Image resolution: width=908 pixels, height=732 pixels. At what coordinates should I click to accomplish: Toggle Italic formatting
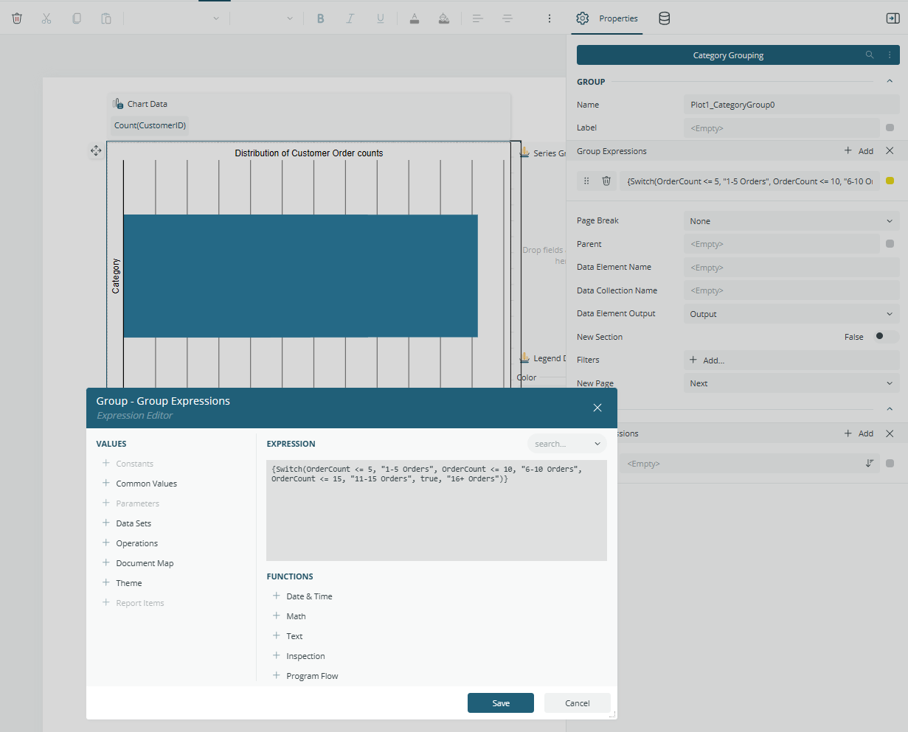point(350,18)
